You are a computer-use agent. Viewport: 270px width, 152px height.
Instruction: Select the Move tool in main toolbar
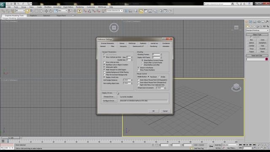click(46, 11)
